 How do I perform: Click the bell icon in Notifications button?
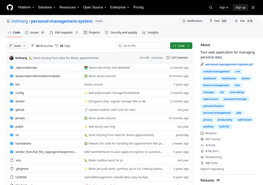pyautogui.click(x=184, y=21)
